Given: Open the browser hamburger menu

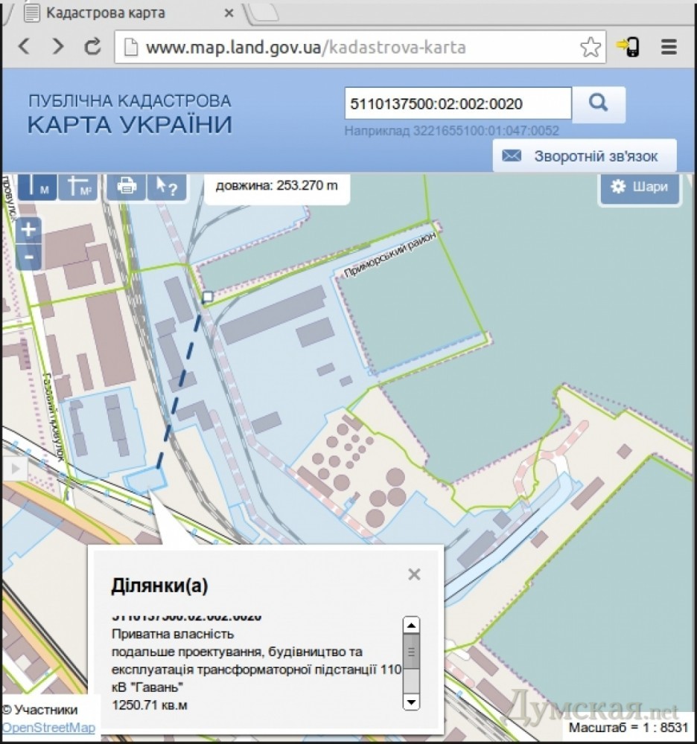Looking at the screenshot, I should 668,48.
